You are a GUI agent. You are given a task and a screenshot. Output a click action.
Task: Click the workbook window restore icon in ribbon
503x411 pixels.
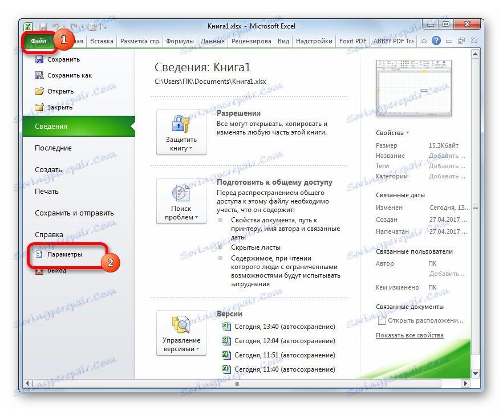coord(461,40)
